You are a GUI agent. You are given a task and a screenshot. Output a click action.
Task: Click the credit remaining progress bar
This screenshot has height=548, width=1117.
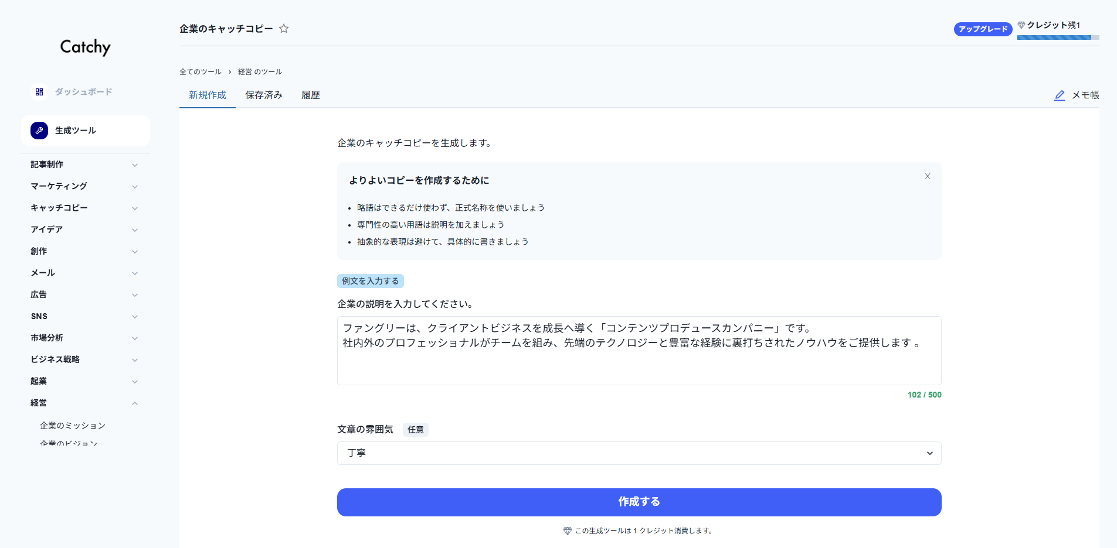(1058, 37)
